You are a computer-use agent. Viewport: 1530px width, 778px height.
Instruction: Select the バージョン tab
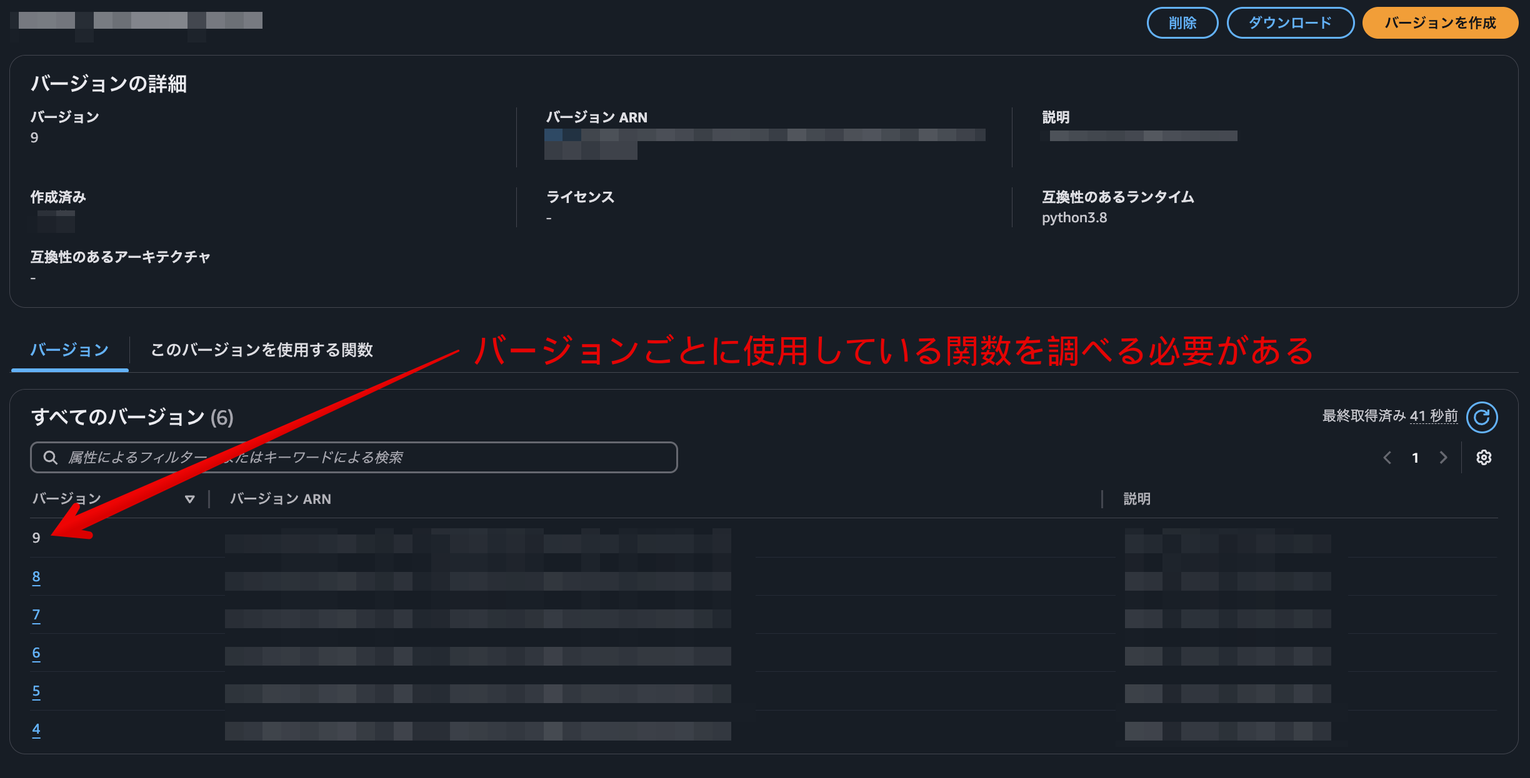(69, 350)
